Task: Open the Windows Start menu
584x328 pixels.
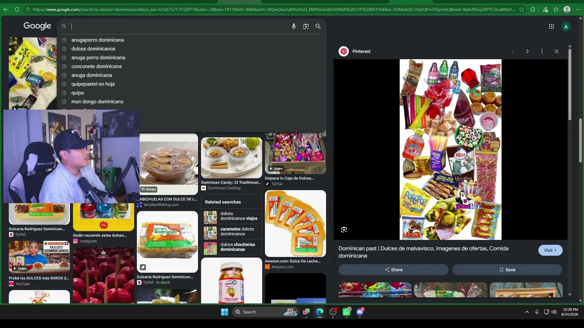Action: (224, 312)
